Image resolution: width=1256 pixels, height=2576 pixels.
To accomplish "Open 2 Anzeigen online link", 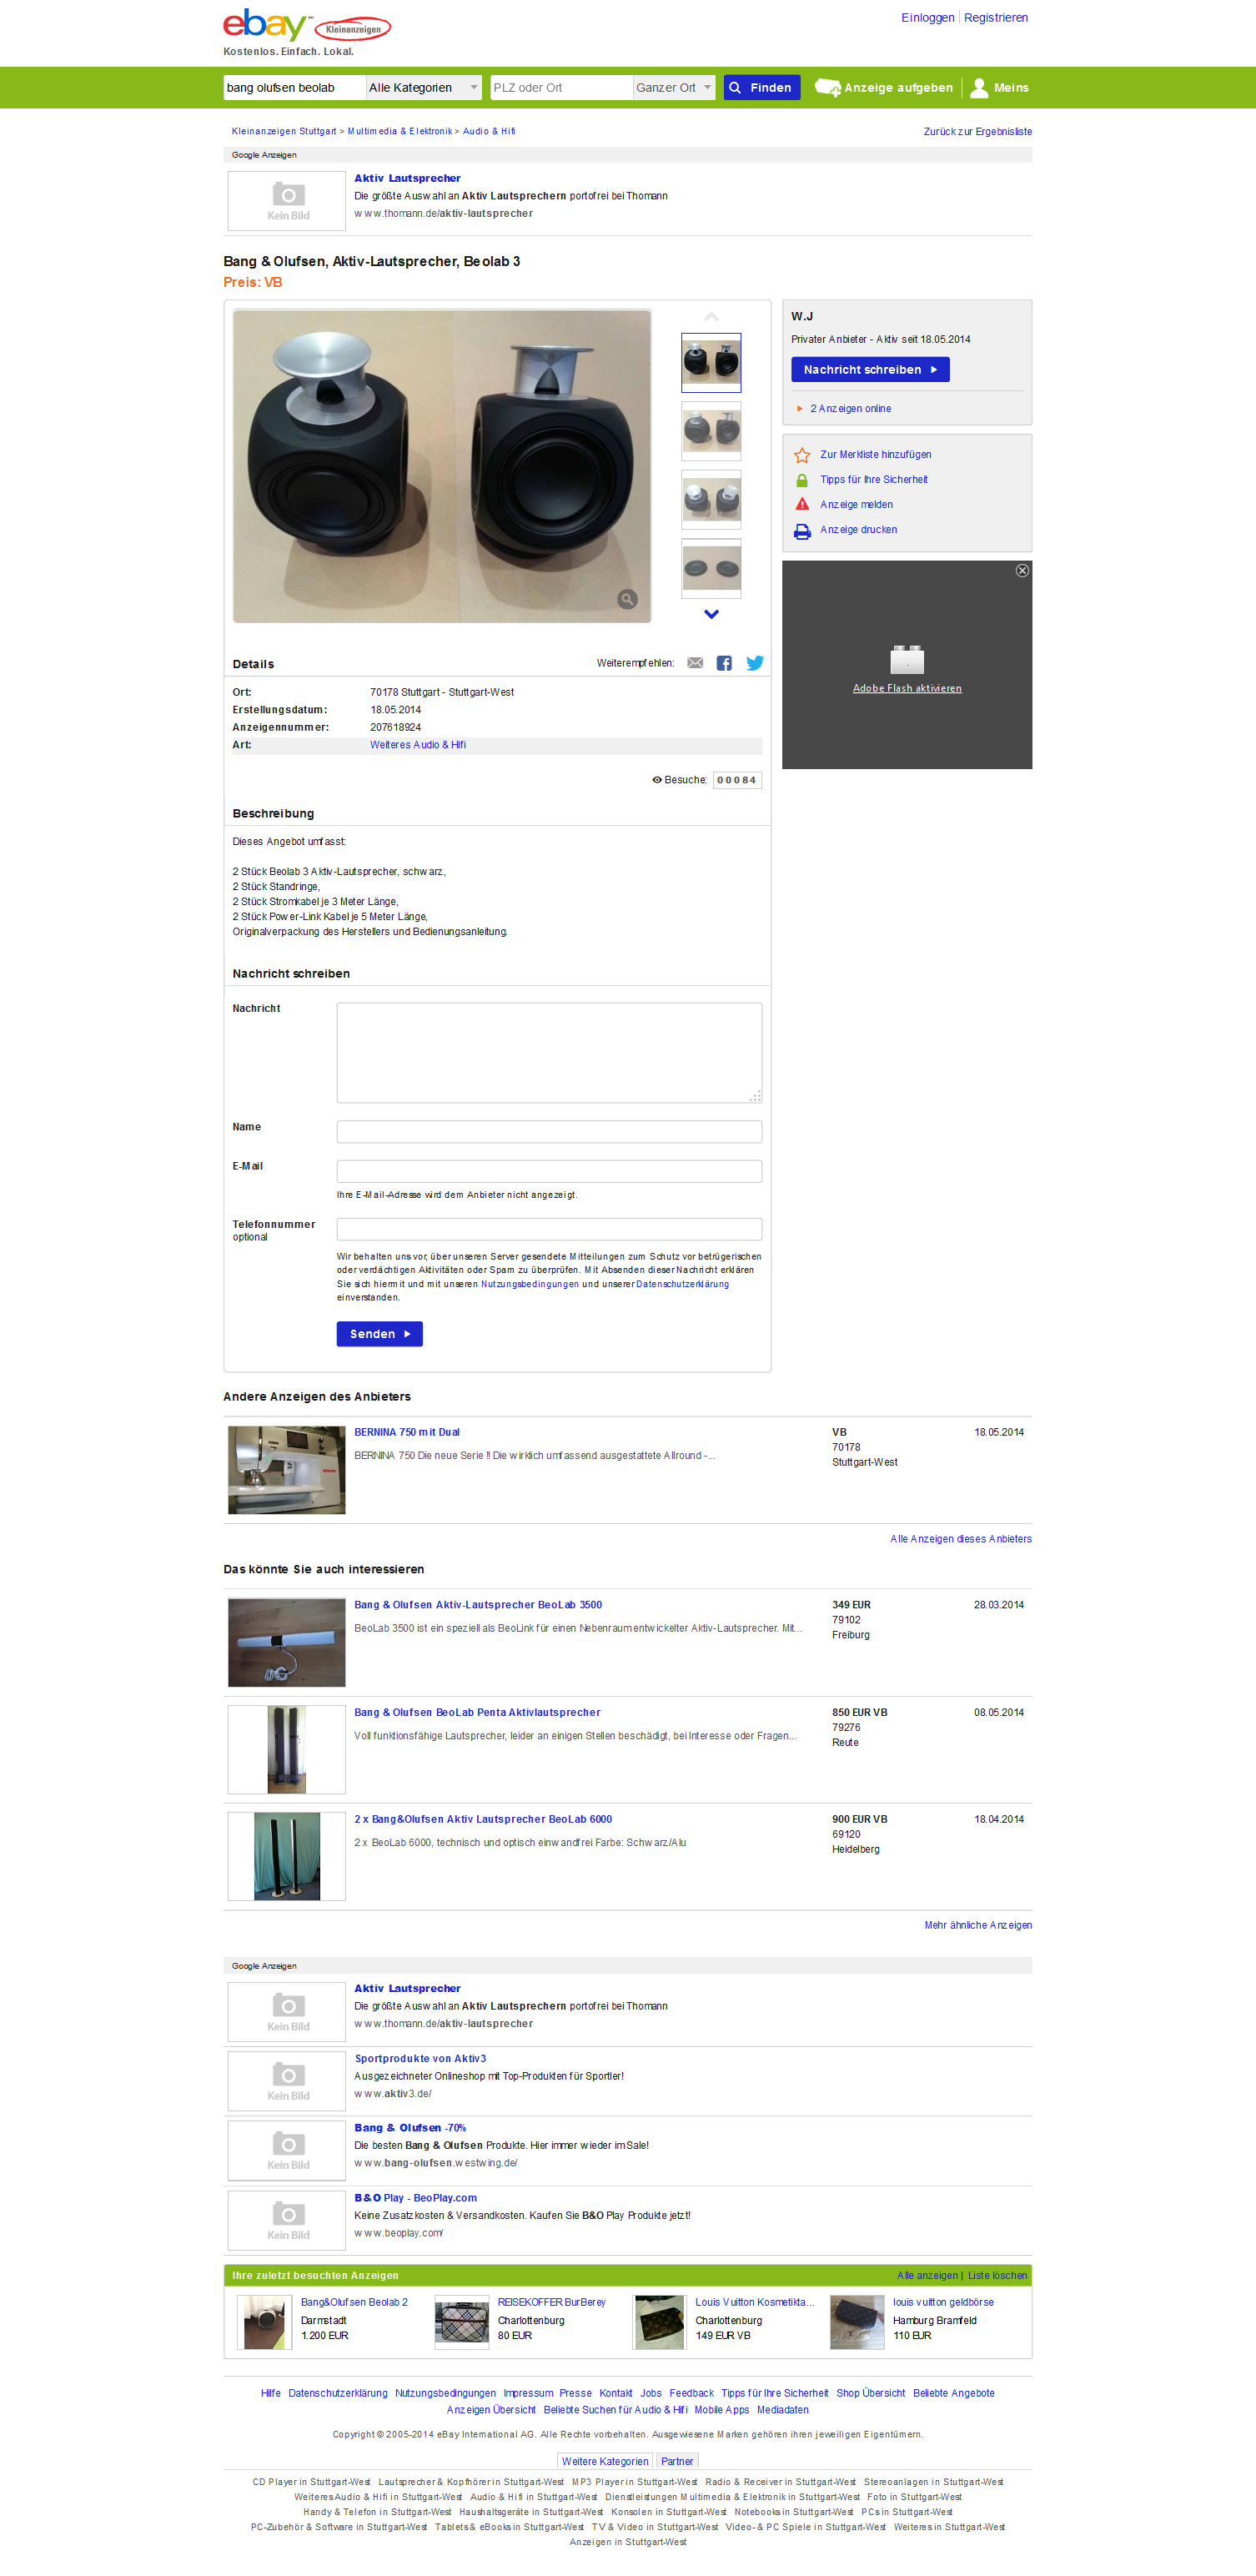I will [850, 409].
